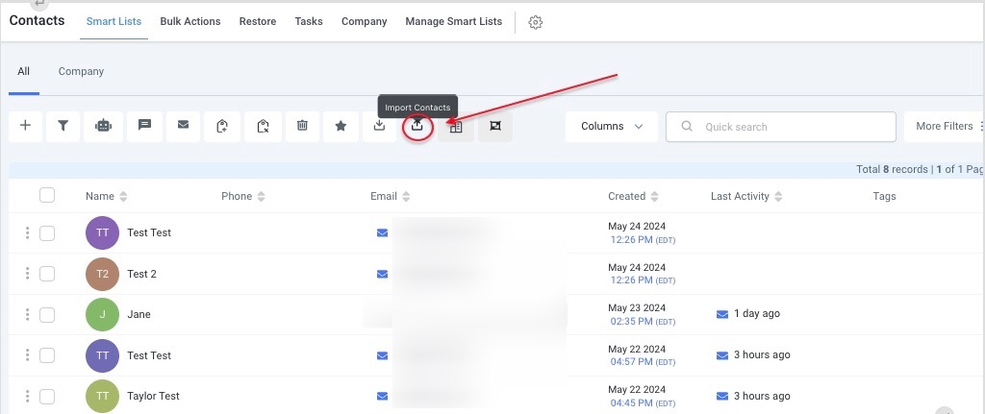The height and width of the screenshot is (414, 985).
Task: Open Manage Smart Lists
Action: [x=453, y=21]
